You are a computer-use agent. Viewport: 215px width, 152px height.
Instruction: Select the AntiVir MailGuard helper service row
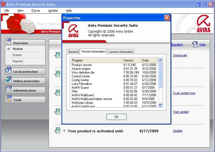114,99
